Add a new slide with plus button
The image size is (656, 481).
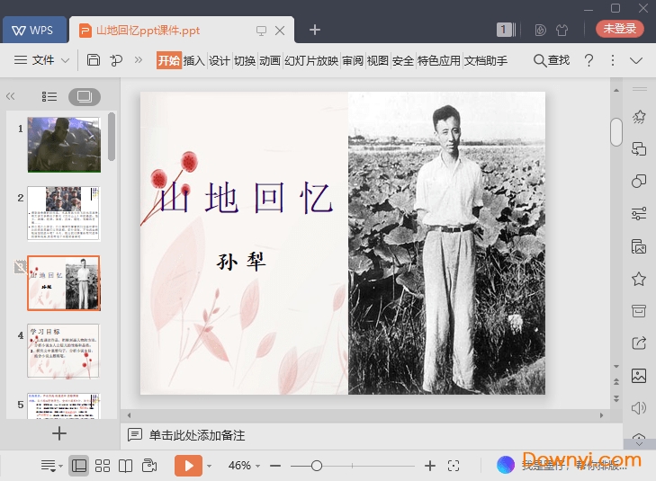point(59,433)
